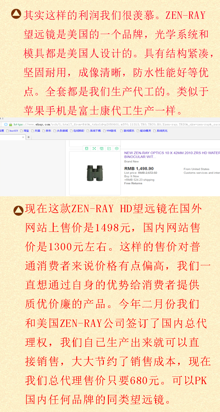Image resolution: width=220 pixels, height=412 pixels.
Task: Open the 淘宝 bookmark
Action: (24, 131)
